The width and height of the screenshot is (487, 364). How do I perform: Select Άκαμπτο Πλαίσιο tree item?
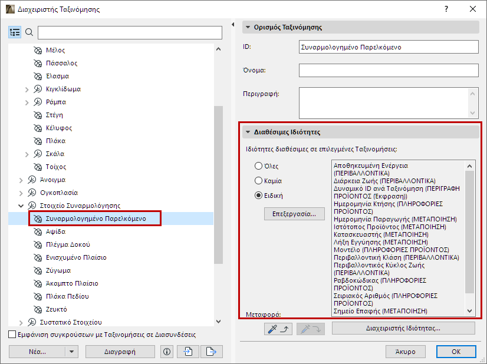[x=72, y=284]
